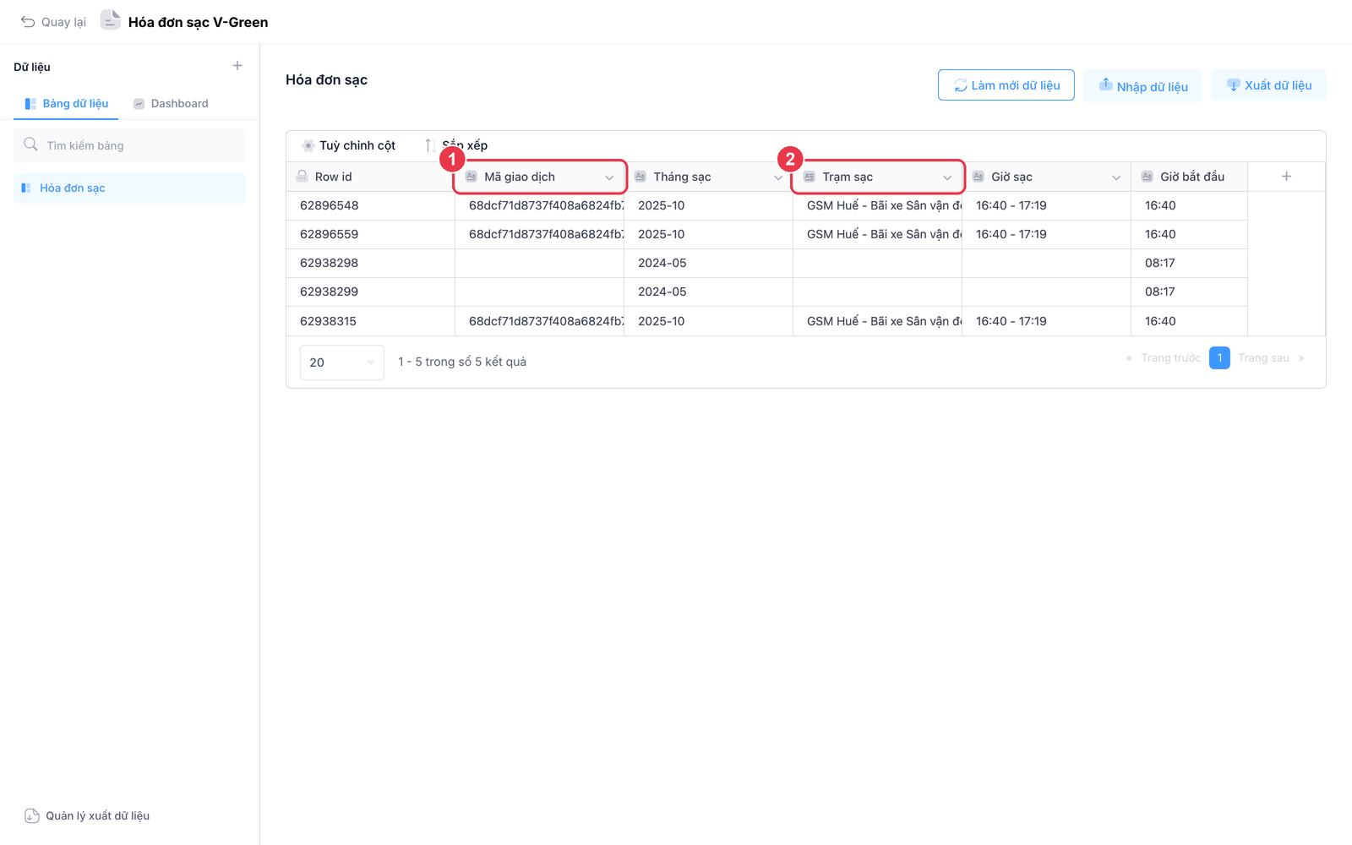The width and height of the screenshot is (1352, 845).
Task: Click the Quay lại back arrow icon
Action: [28, 22]
